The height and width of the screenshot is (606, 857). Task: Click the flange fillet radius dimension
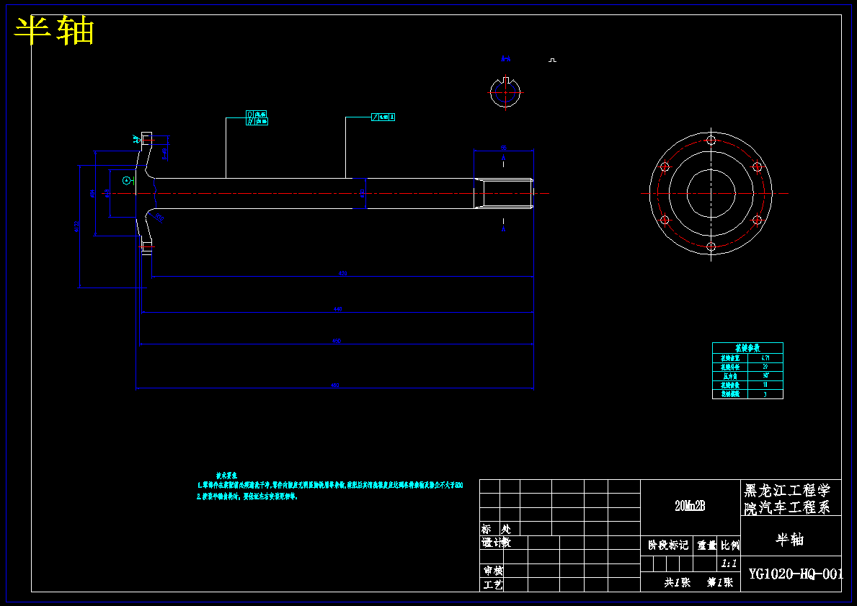(160, 218)
